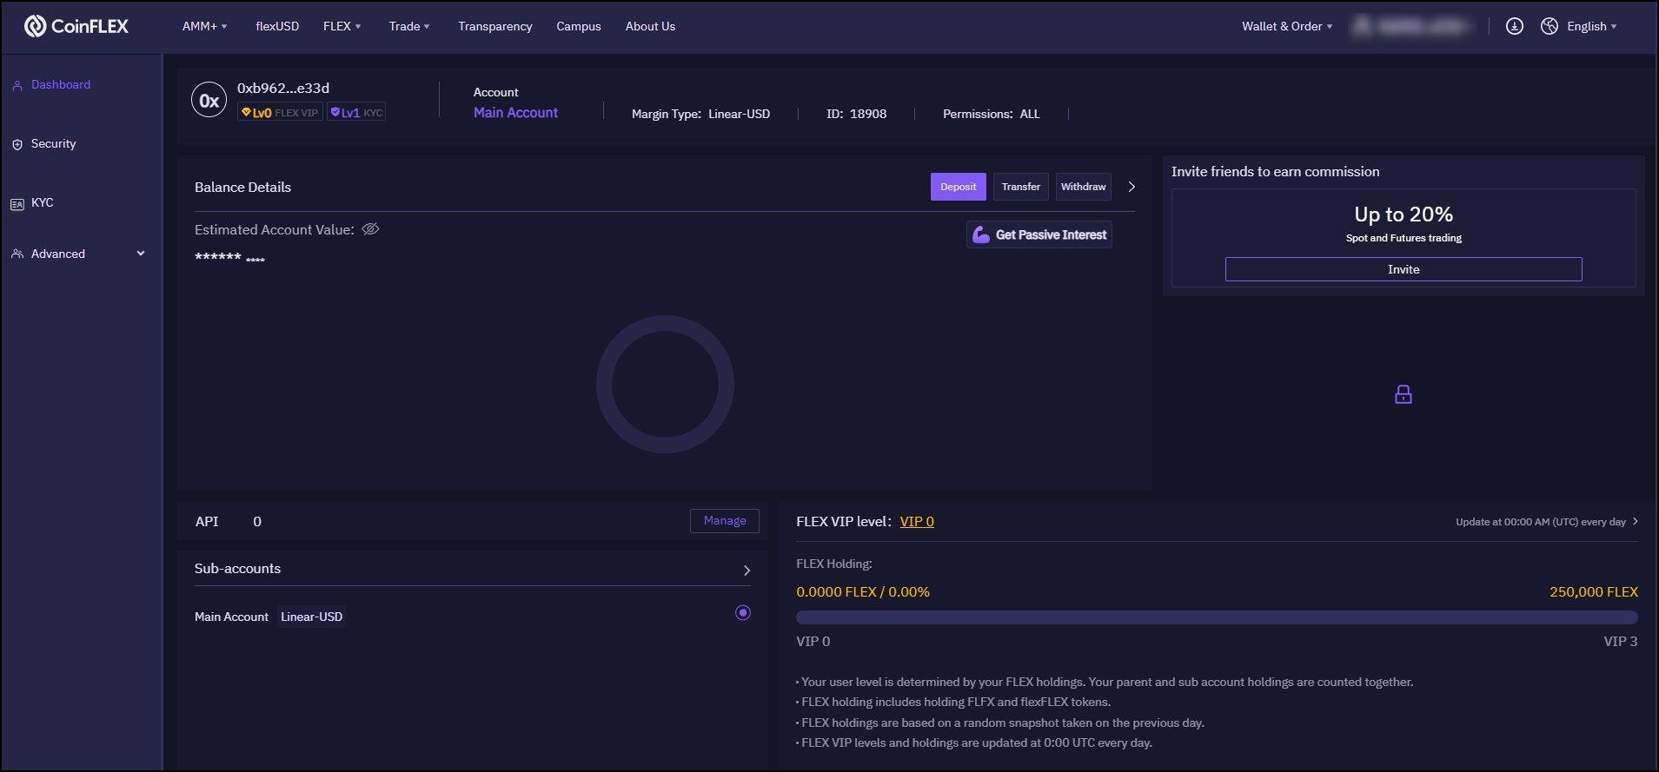
Task: Click the CoinFLEX logo
Action: click(76, 26)
